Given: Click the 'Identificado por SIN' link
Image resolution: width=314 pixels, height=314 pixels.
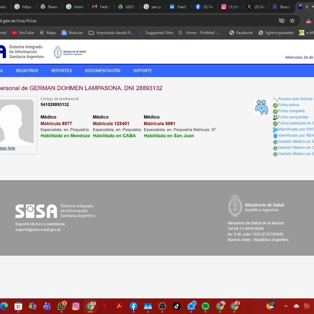Looking at the screenshot, I should pos(296,129).
